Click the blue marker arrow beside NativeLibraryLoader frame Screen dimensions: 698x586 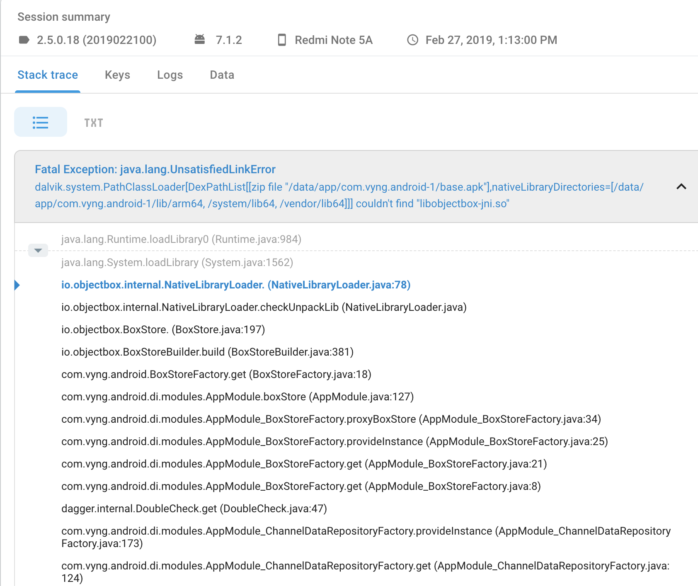(17, 285)
